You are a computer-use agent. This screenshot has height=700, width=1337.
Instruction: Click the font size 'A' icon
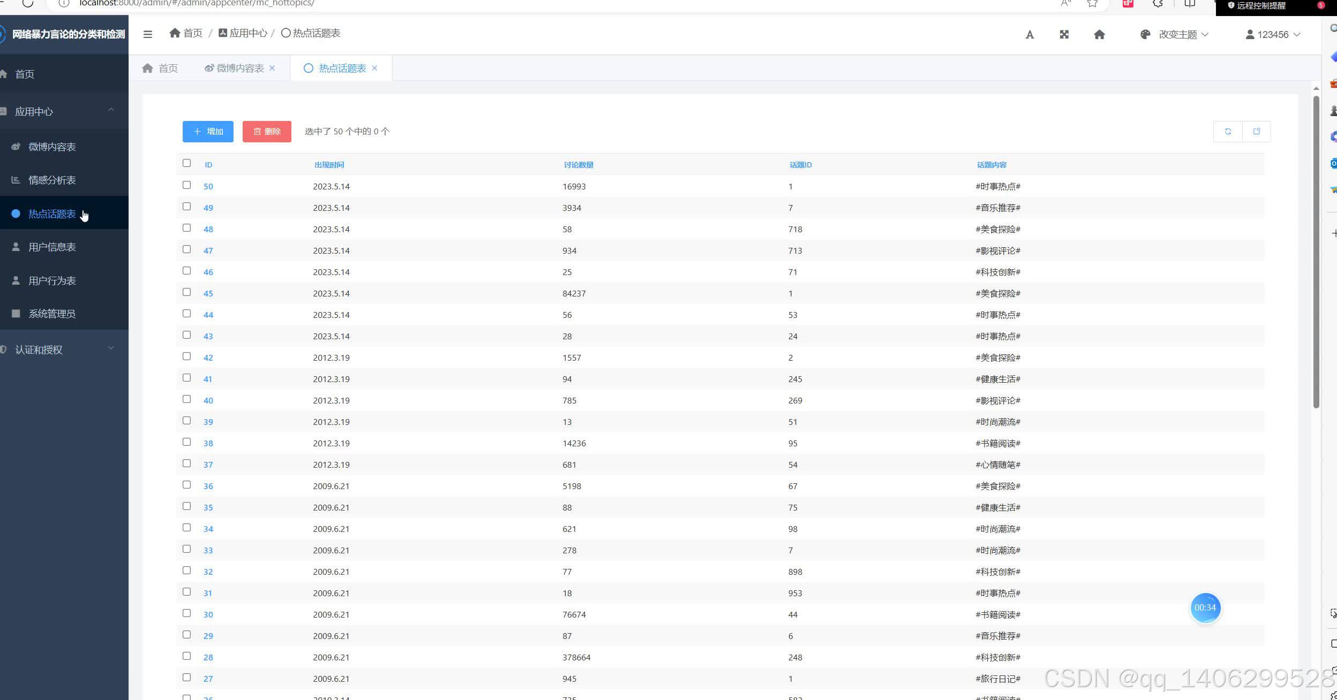1030,35
